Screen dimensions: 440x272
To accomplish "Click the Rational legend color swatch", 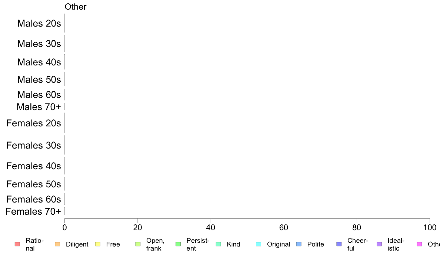I will (17, 244).
